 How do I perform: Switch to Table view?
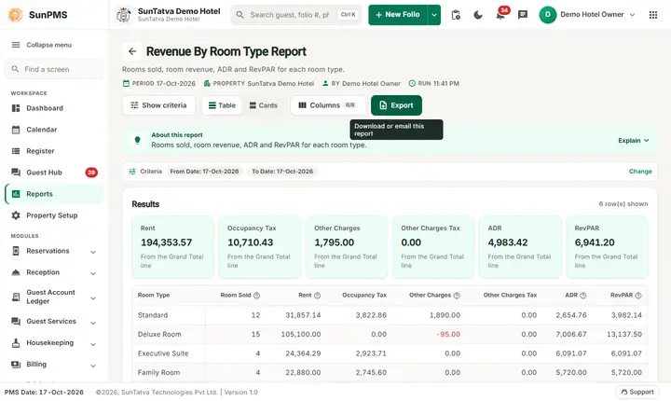click(x=222, y=105)
